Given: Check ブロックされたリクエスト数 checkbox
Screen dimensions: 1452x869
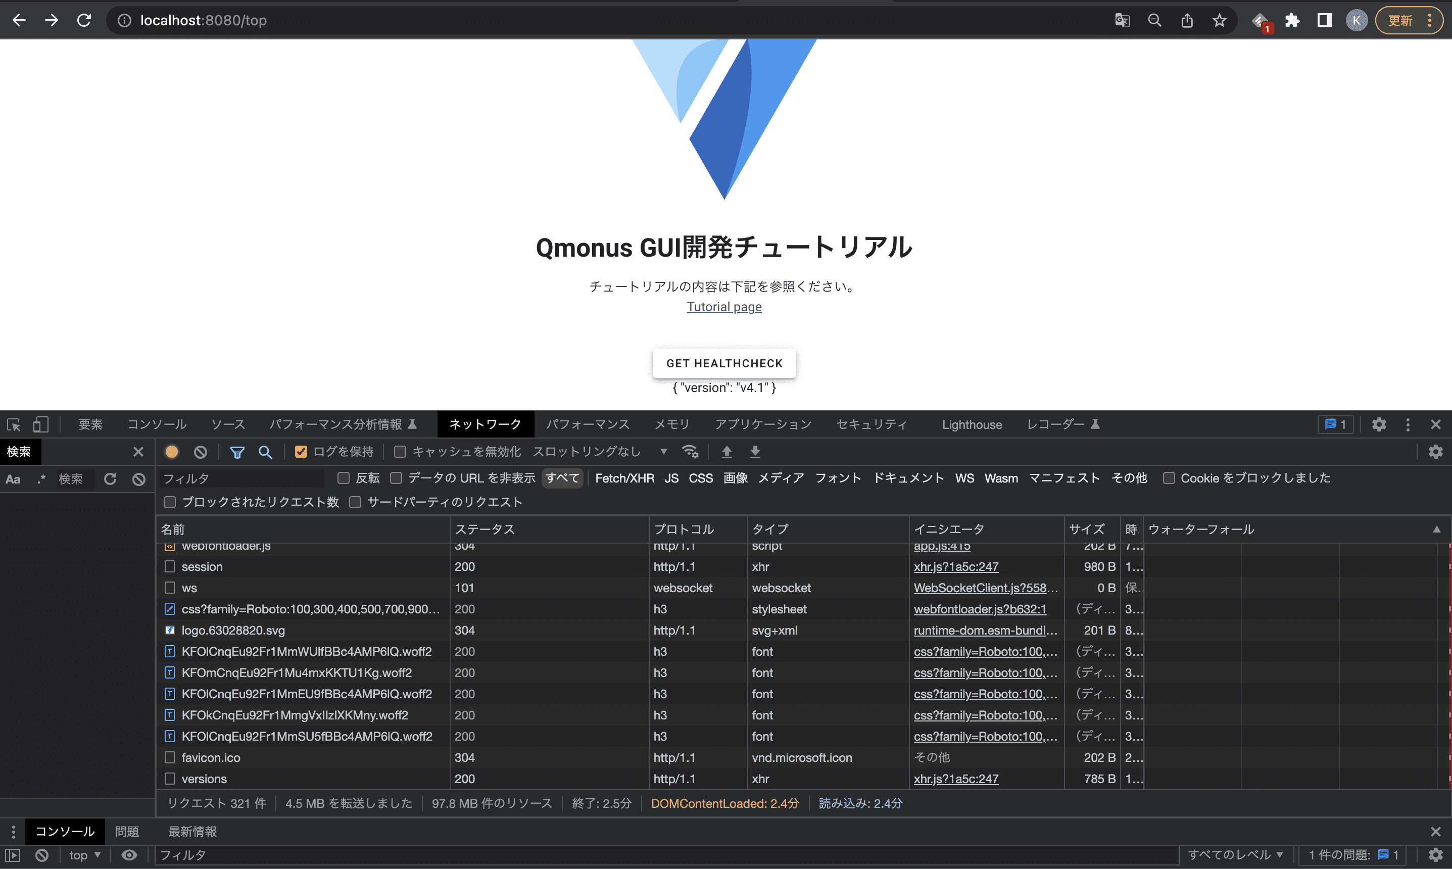Looking at the screenshot, I should coord(170,502).
